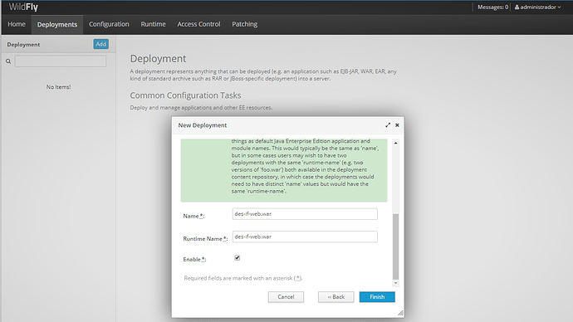Uncheck the Enable checkbox
573x322 pixels.
coord(238,258)
